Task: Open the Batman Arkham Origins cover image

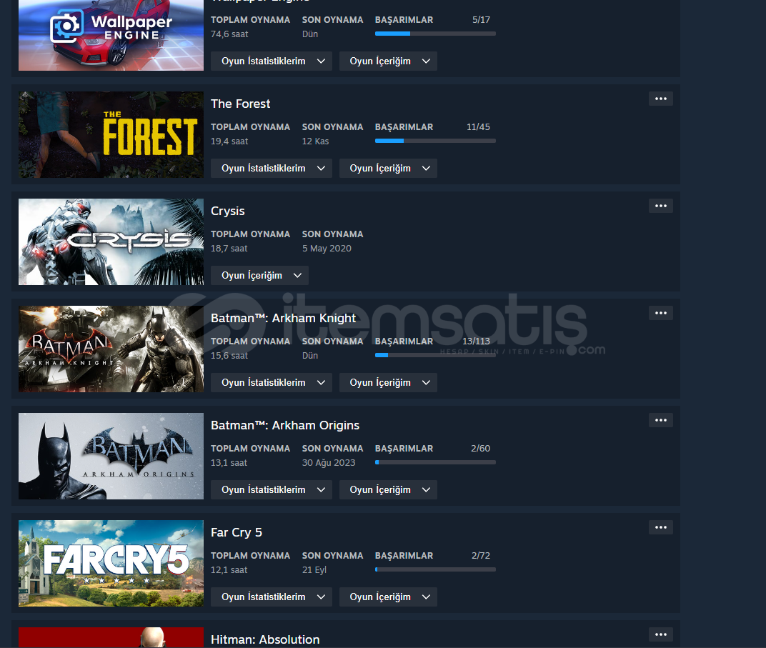Action: 111,456
